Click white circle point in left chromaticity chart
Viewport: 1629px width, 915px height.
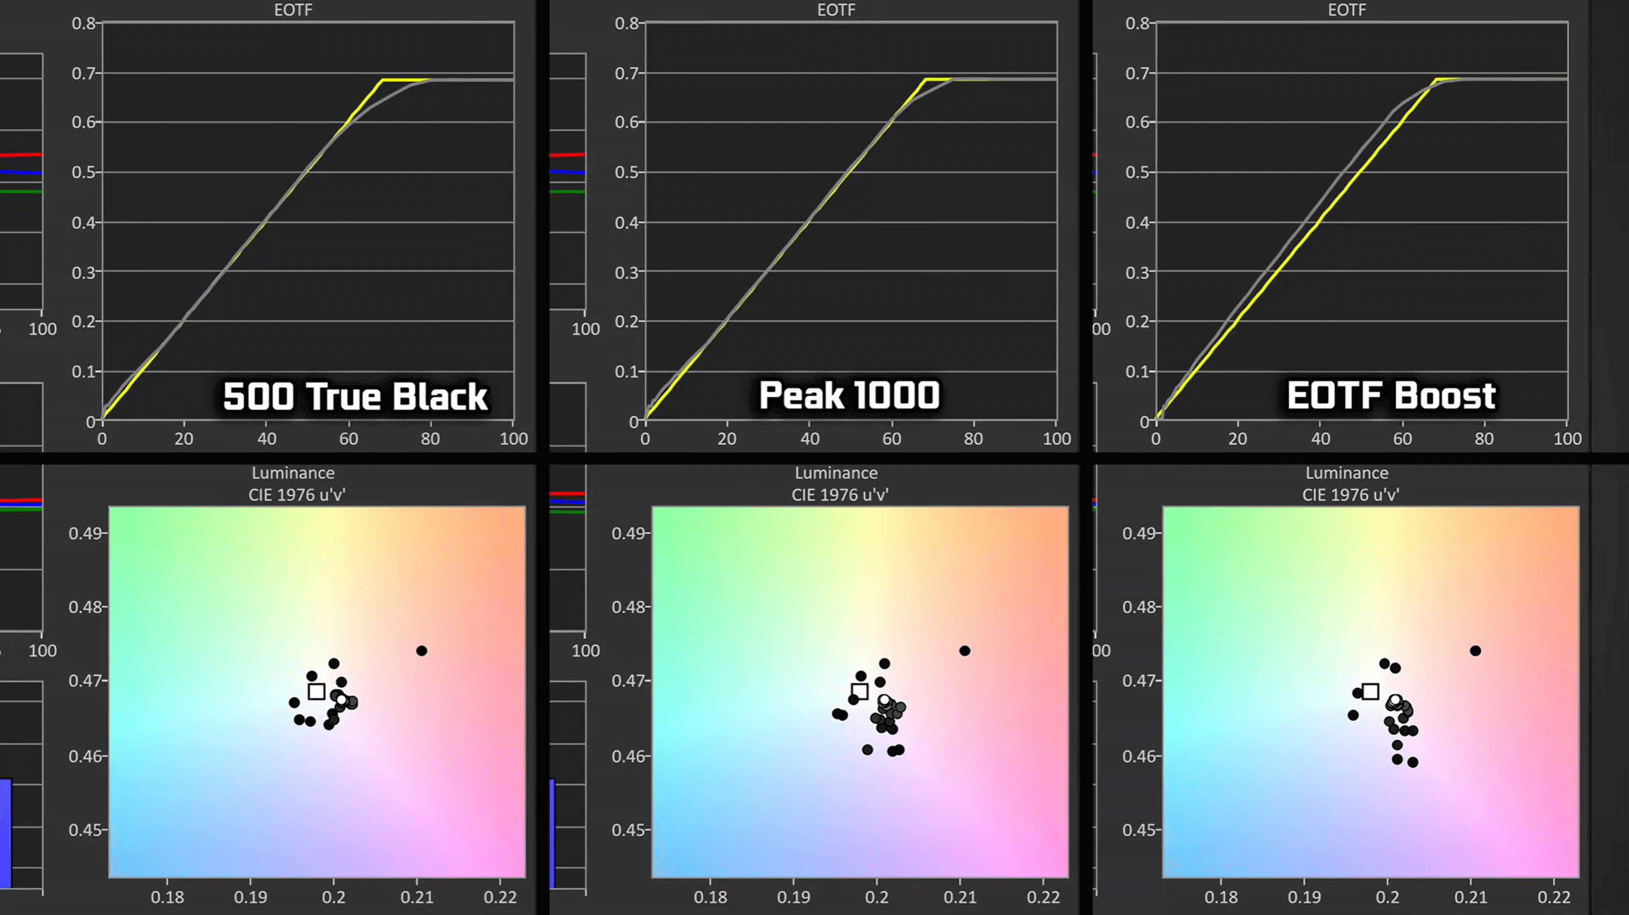click(341, 700)
